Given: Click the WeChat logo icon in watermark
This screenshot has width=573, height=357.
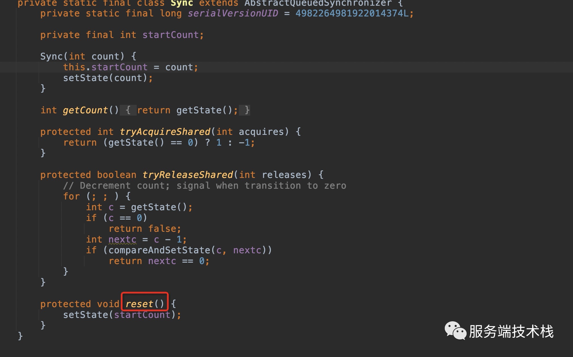Looking at the screenshot, I should pyautogui.click(x=455, y=331).
